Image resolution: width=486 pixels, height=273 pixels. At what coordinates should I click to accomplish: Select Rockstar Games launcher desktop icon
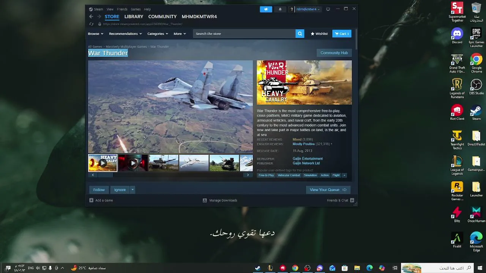[x=457, y=191]
